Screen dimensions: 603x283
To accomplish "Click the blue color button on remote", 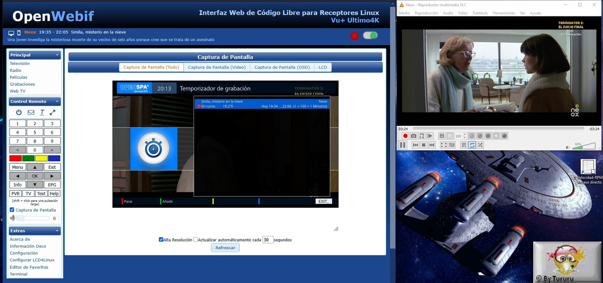I will (54, 158).
